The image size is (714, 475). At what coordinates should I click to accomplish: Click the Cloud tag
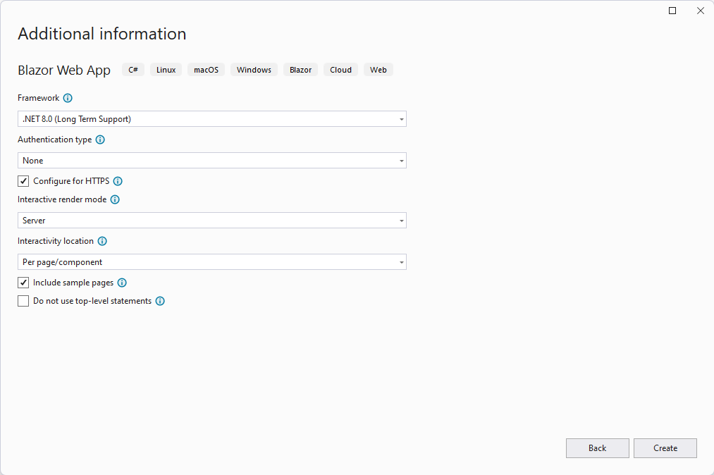tap(340, 70)
